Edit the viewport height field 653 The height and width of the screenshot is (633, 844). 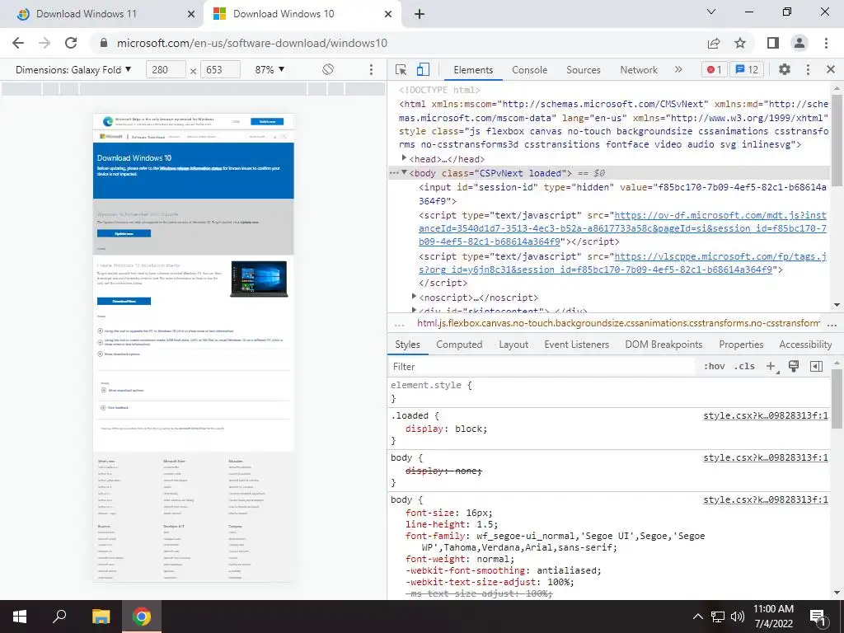pos(219,69)
